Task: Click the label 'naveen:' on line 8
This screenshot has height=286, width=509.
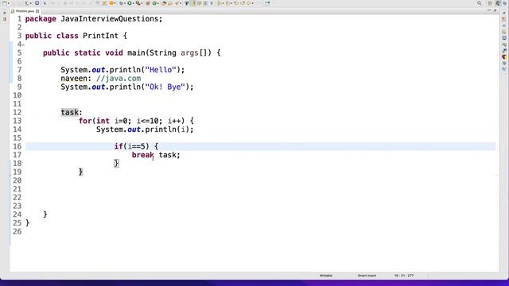Action: 76,79
